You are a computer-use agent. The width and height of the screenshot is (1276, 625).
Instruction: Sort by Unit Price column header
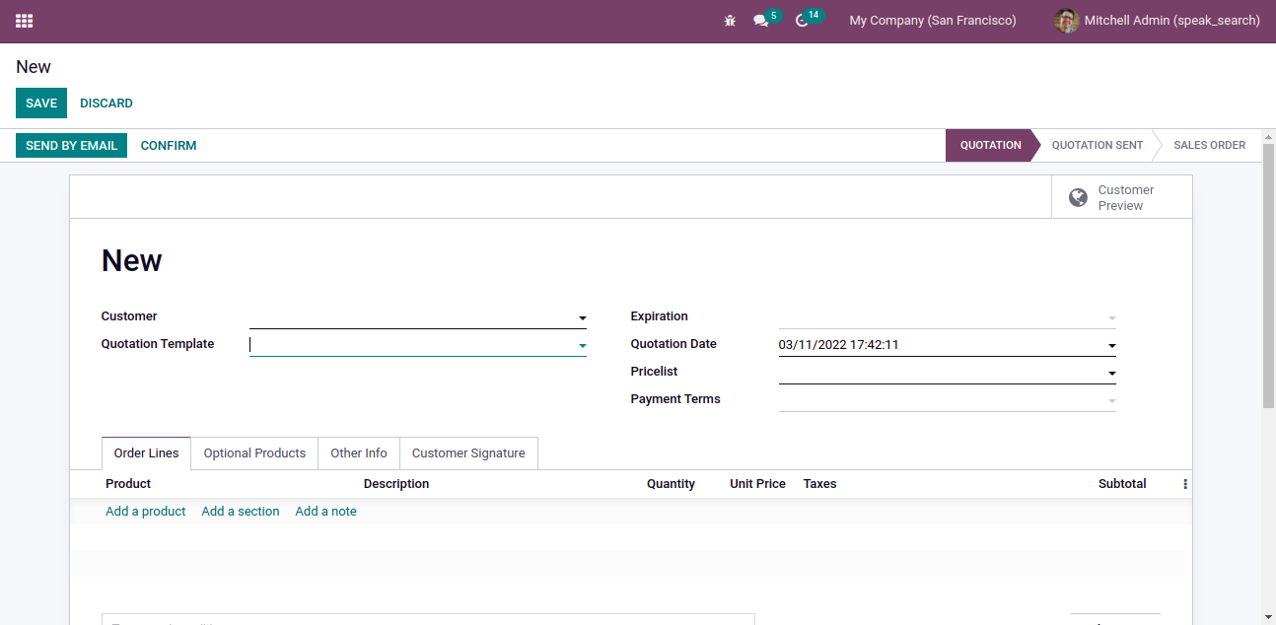coord(757,484)
